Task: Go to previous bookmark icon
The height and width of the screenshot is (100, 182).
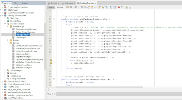Action: click(100, 7)
